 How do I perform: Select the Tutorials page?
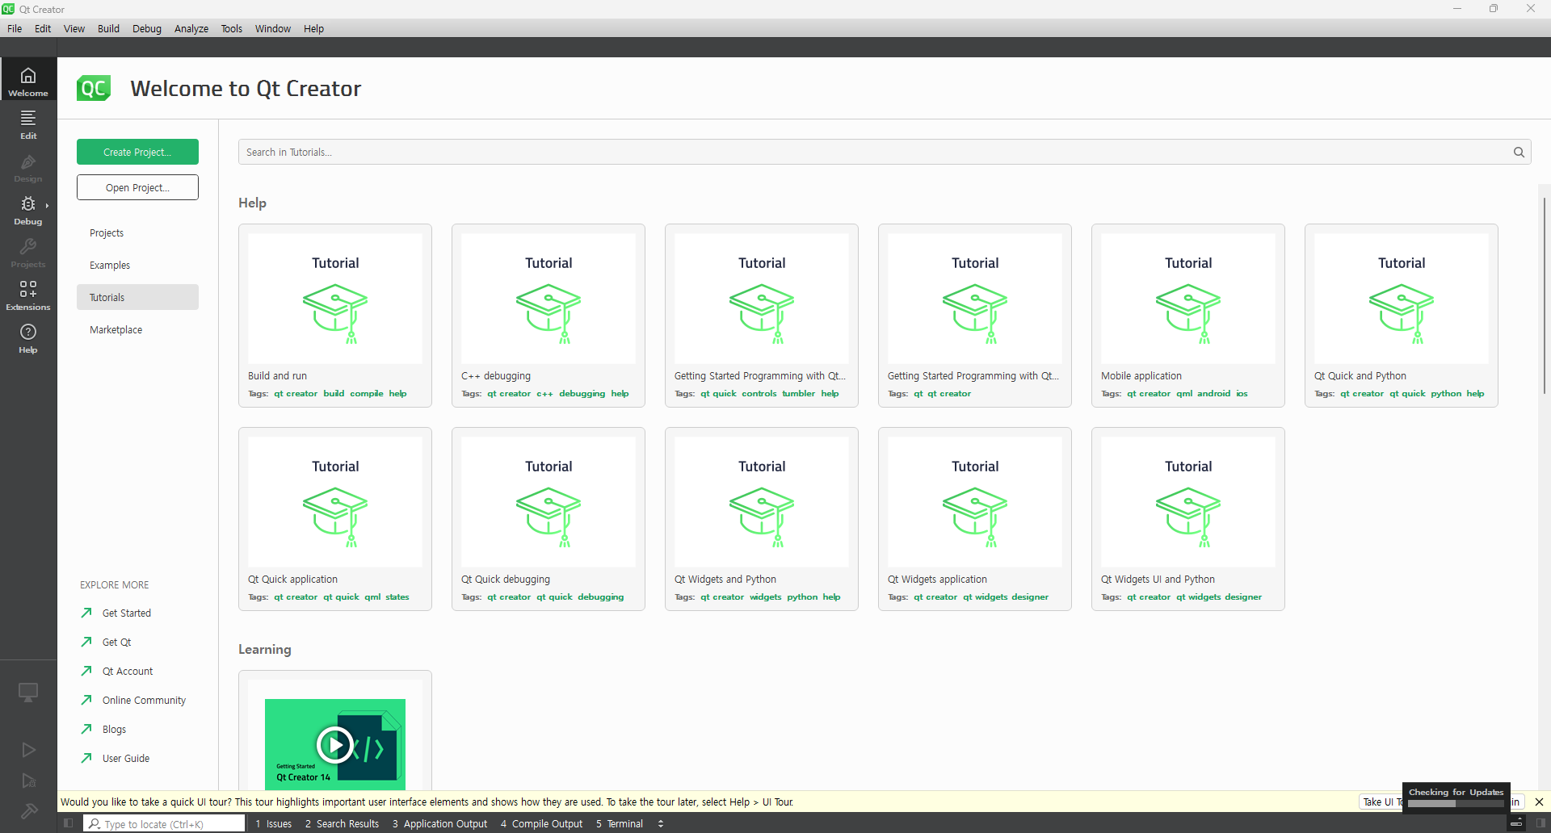point(137,297)
